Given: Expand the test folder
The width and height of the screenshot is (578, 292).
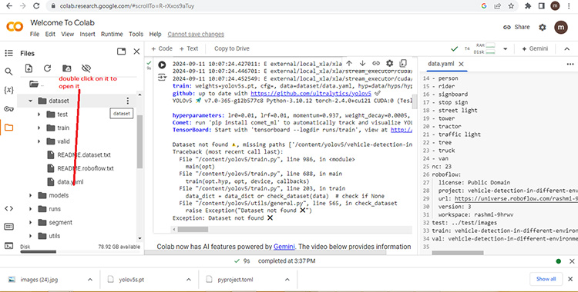Looking at the screenshot, I should 39,114.
